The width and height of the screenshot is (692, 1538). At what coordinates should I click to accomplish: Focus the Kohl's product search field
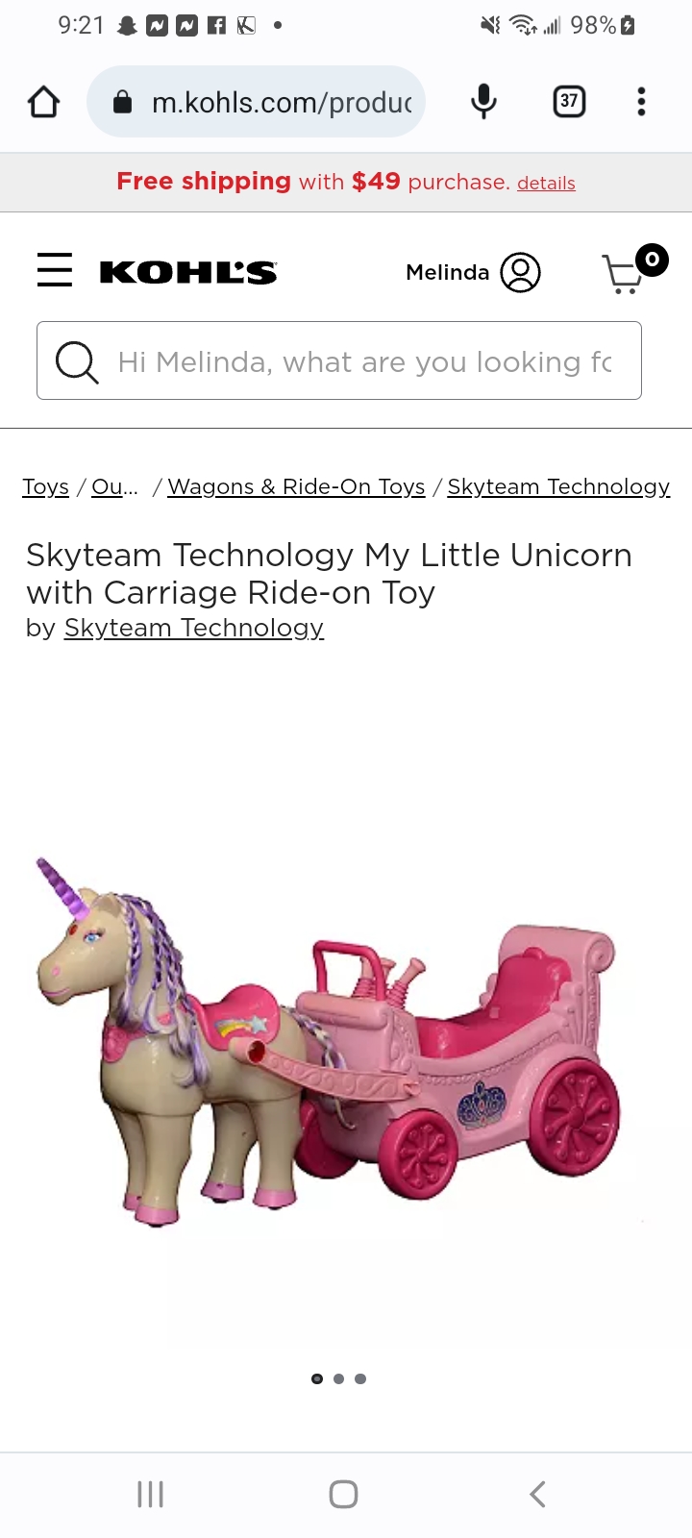point(339,360)
